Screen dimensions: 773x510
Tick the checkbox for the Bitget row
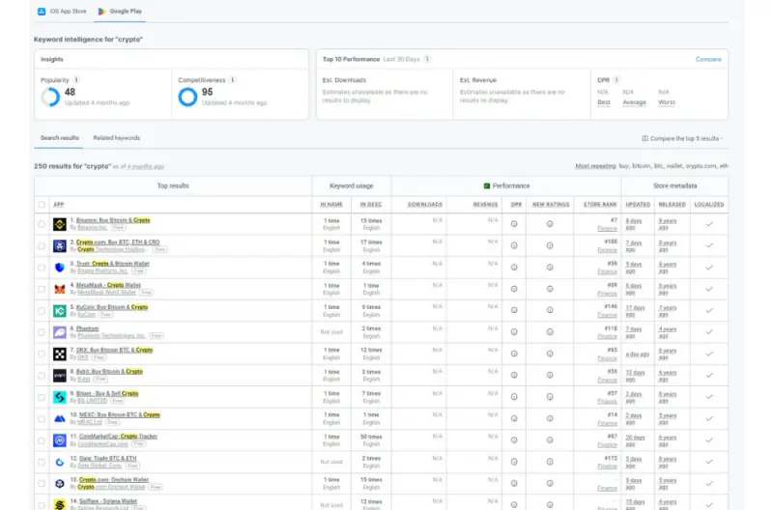[x=42, y=397]
